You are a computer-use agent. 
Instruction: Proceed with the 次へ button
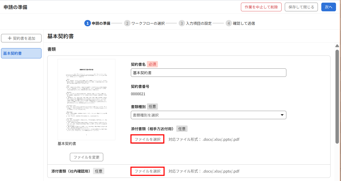pos(329,7)
